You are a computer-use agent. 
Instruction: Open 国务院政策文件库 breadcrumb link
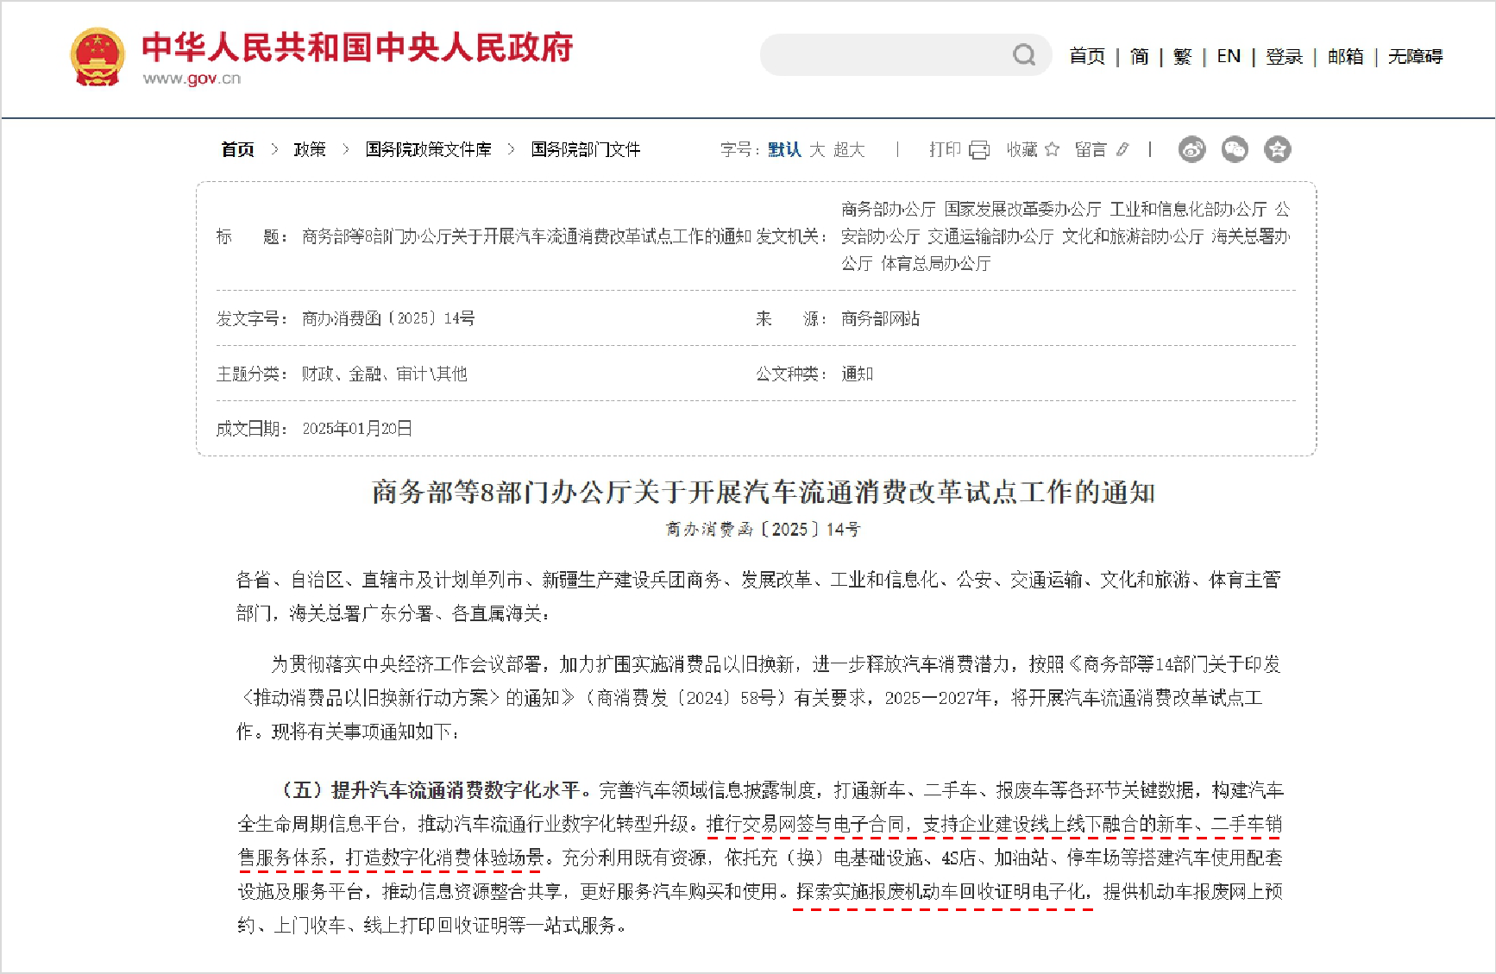click(428, 149)
